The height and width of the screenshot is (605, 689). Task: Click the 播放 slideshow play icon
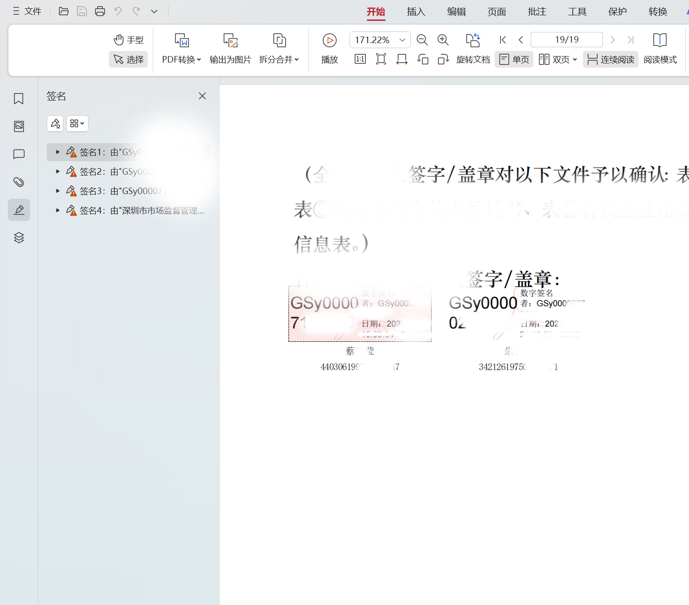329,41
